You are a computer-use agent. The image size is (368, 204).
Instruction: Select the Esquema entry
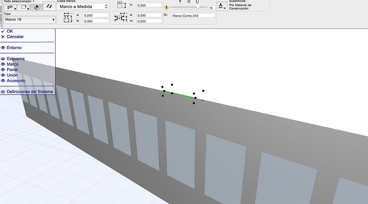click(x=15, y=59)
